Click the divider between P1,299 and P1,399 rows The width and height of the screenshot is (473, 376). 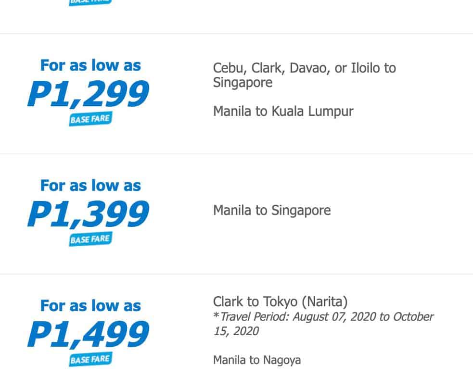(x=236, y=154)
